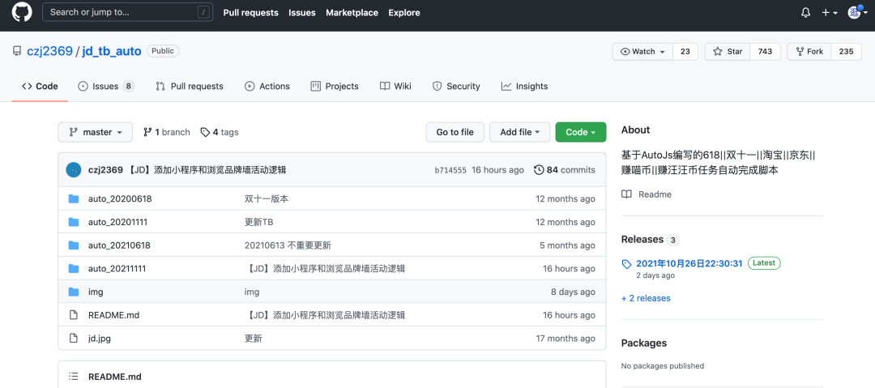Open forks count 235
Viewport: 875px width, 388px height.
(846, 51)
